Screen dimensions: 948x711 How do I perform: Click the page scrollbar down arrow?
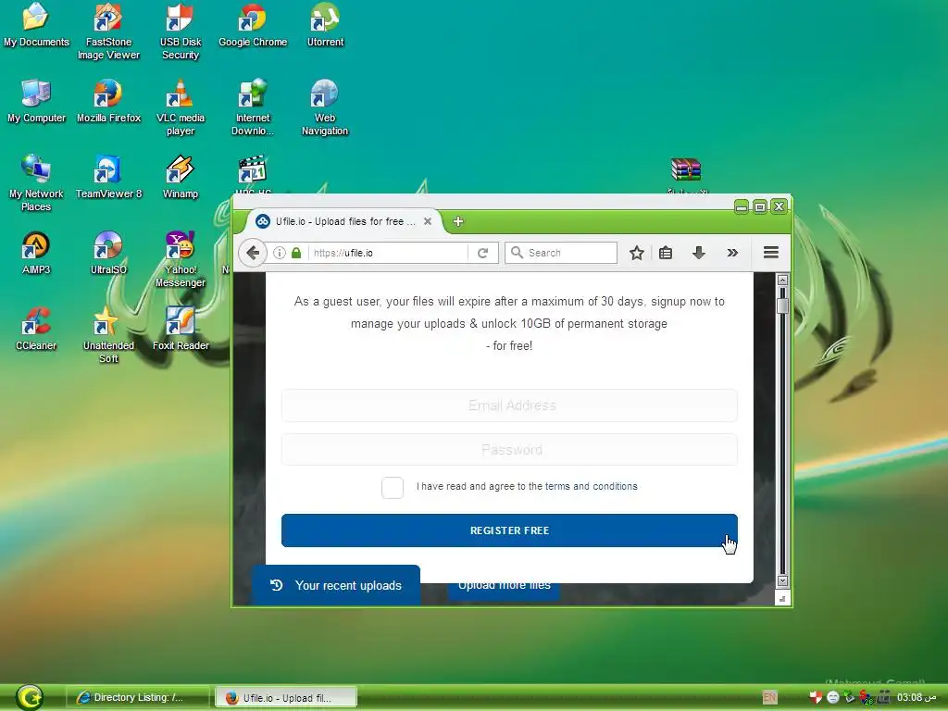782,581
